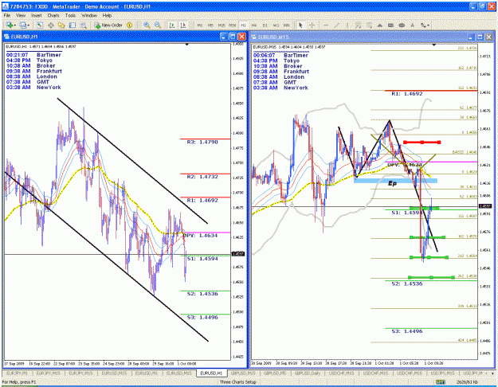Screen dimensions: 498x387
Task: Show the Market Watch window icon
Action: [x=40, y=25]
